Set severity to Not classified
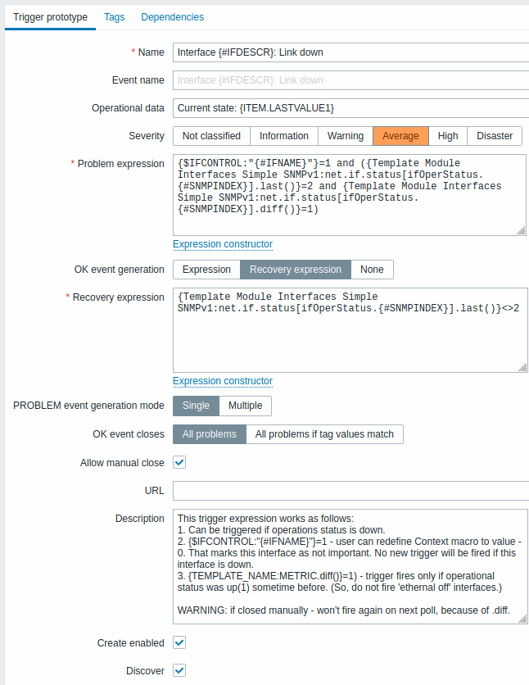 point(212,136)
